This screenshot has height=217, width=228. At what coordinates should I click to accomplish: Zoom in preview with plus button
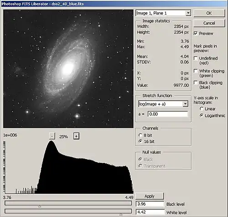[76, 136]
